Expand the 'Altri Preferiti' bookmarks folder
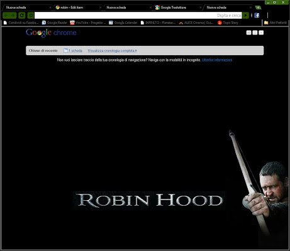 (x=276, y=23)
